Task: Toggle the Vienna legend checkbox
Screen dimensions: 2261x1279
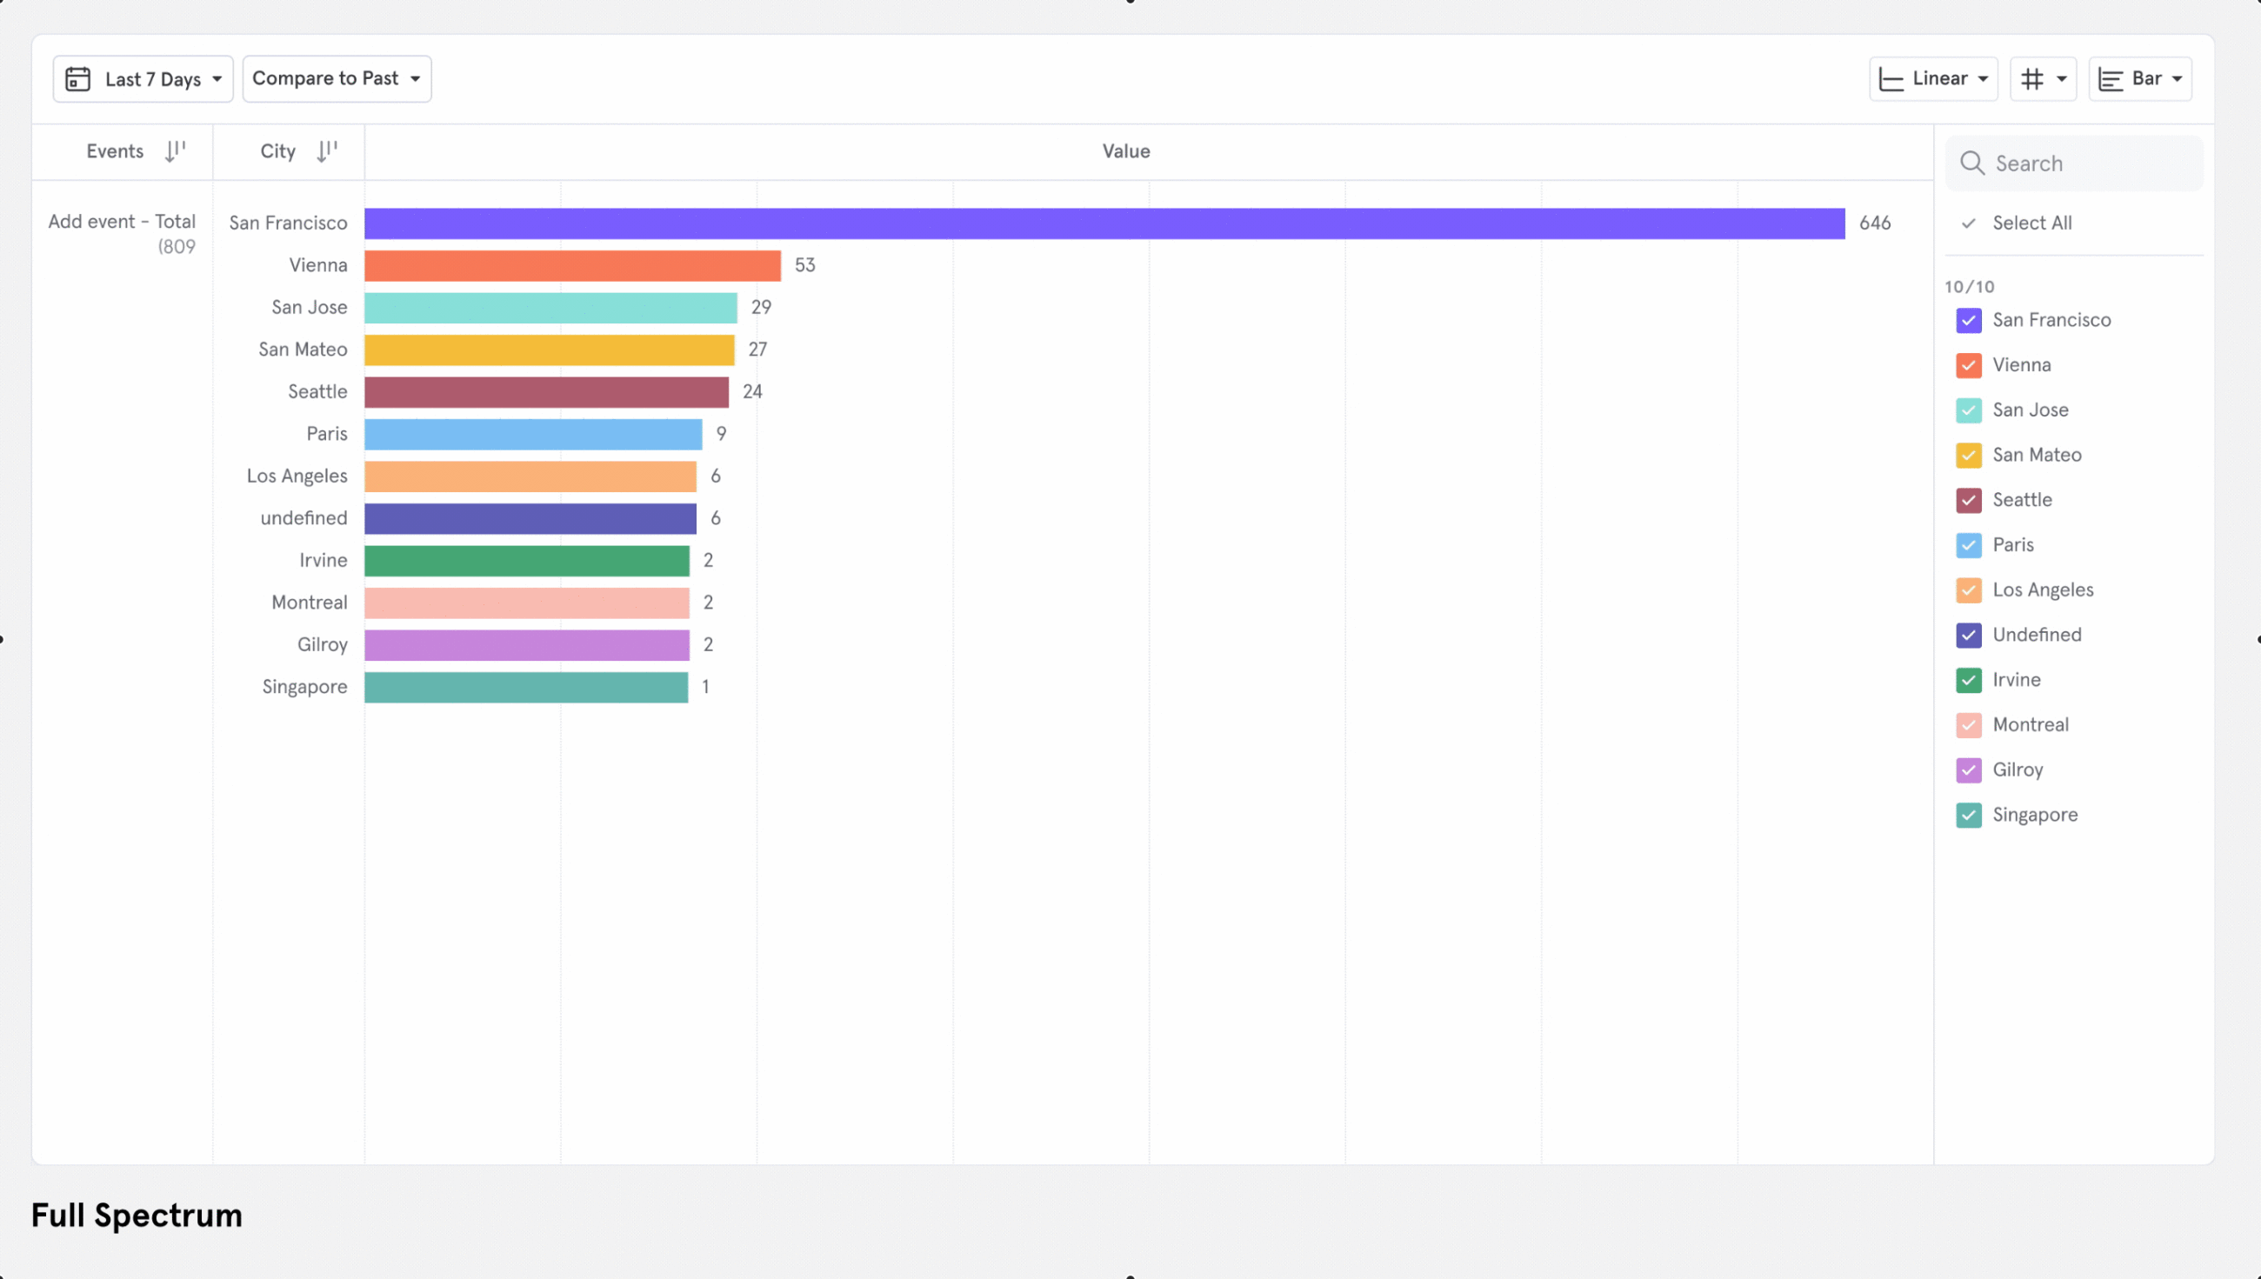Action: pyautogui.click(x=1968, y=365)
